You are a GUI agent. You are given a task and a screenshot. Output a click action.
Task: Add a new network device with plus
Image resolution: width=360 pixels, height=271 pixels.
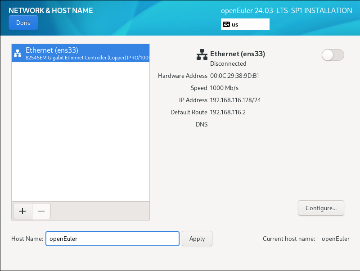(22, 211)
